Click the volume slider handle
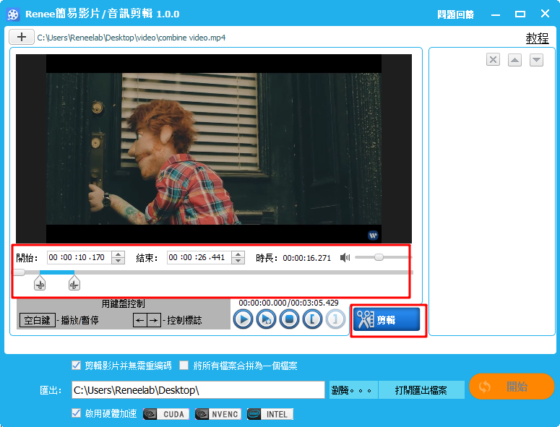 379,257
